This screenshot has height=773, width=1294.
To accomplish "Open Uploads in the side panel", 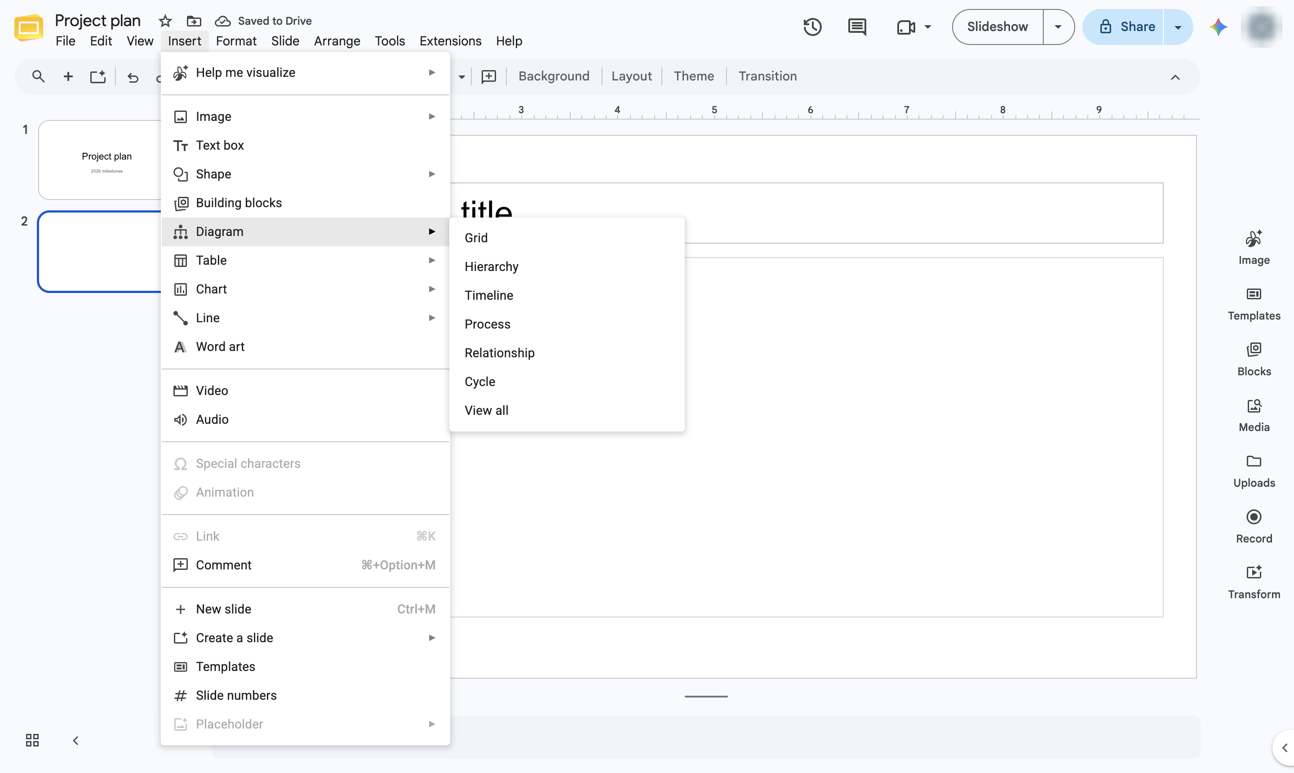I will [x=1254, y=471].
